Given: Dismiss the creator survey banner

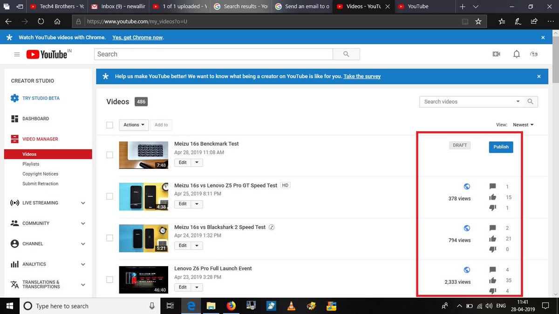Looking at the screenshot, I should 539,76.
